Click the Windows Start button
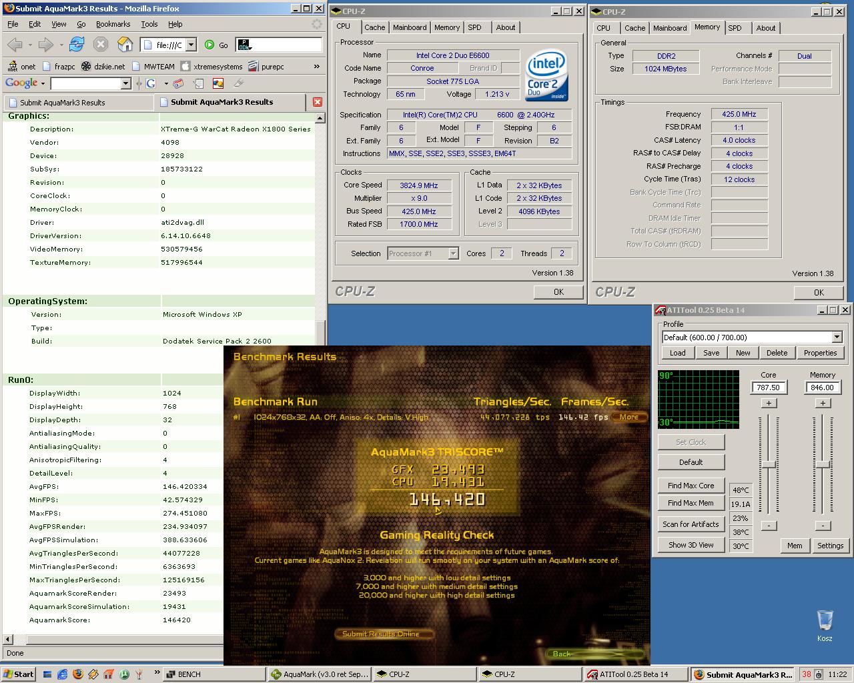854x683 pixels. click(18, 674)
